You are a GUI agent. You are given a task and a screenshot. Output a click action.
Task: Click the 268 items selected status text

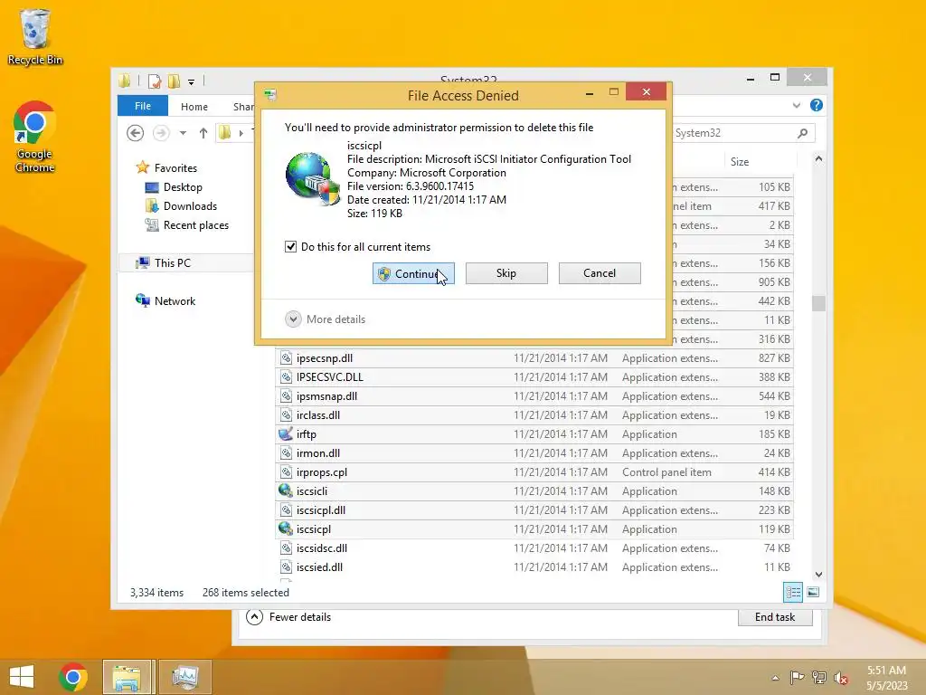point(246,592)
